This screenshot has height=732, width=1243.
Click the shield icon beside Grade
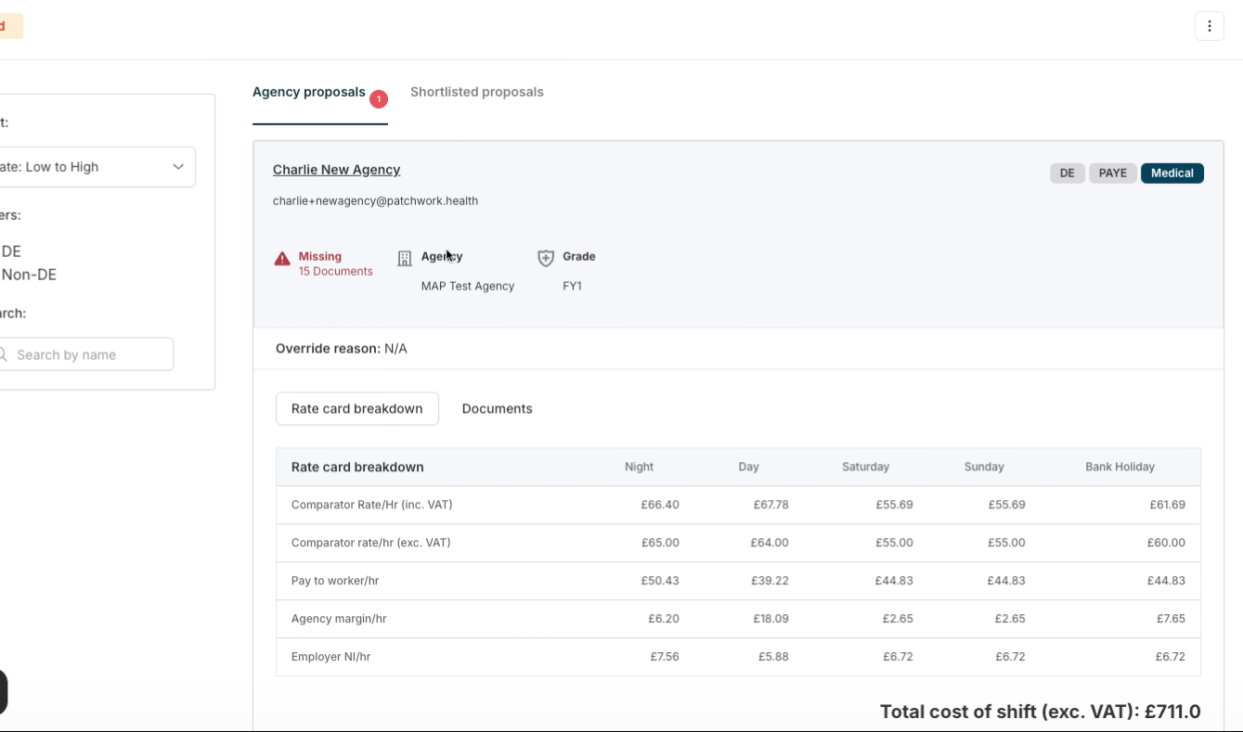[x=546, y=259]
